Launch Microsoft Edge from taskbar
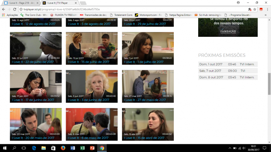This screenshot has height=152, width=271. pyautogui.click(x=34, y=148)
